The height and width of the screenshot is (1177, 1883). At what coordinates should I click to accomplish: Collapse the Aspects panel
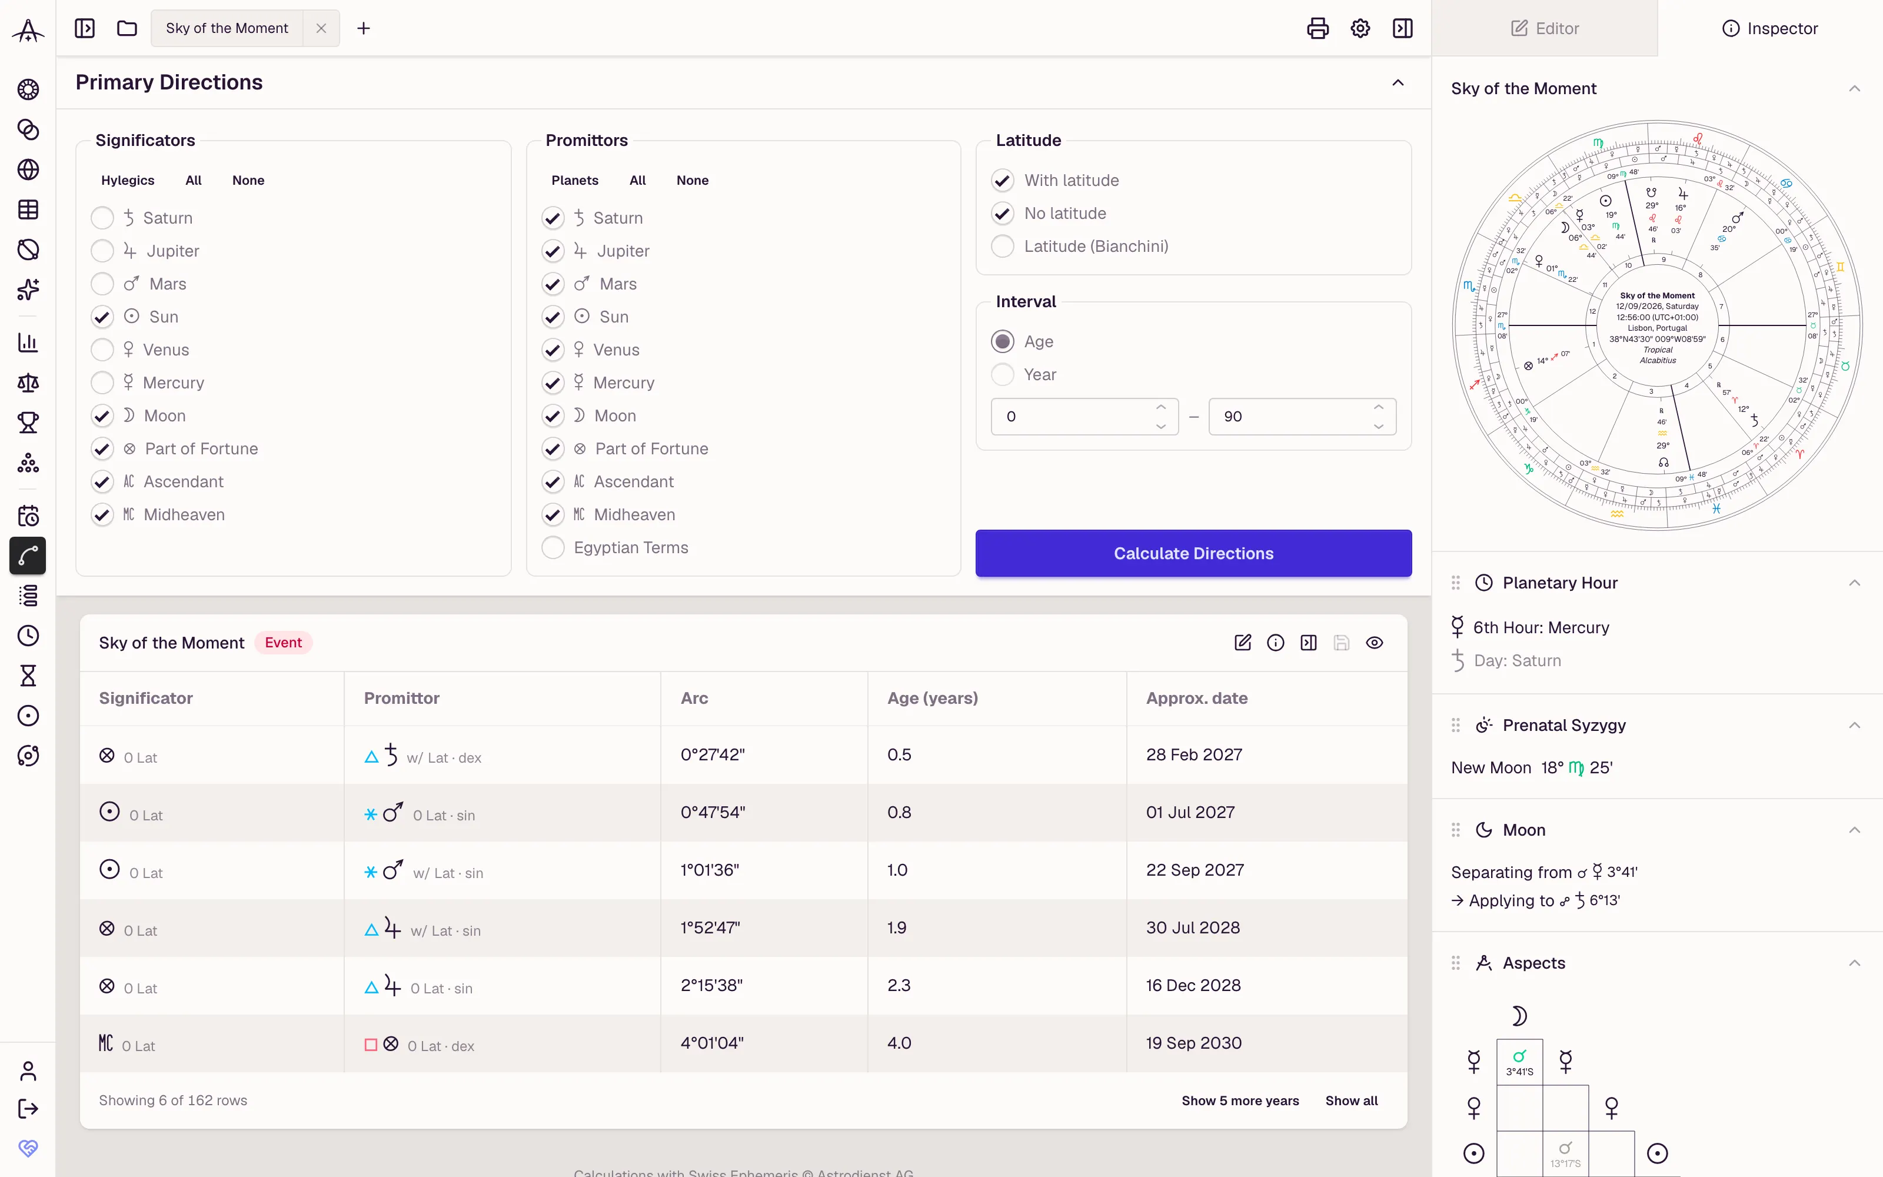pos(1855,963)
